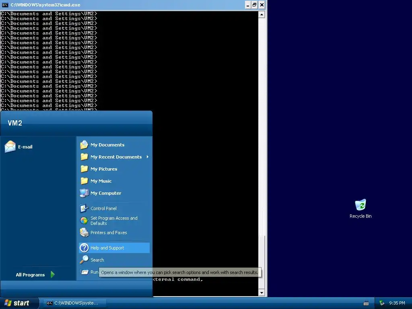Screen dimensions: 412x309
Task: Click the All Programs label
Action: (x=30, y=275)
